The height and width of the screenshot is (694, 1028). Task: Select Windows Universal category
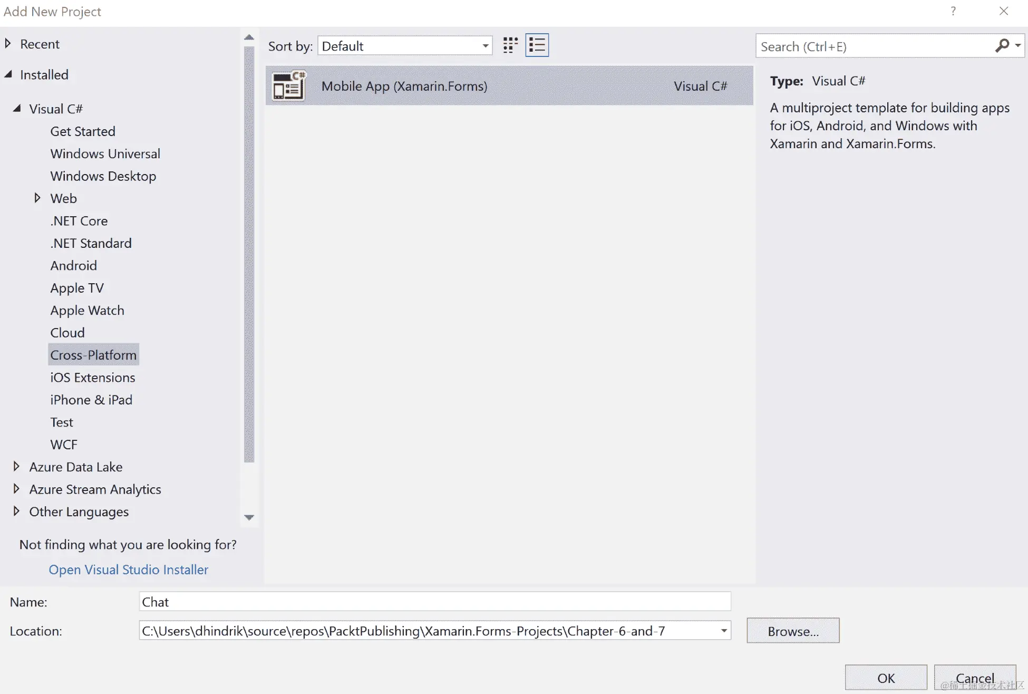(x=105, y=153)
